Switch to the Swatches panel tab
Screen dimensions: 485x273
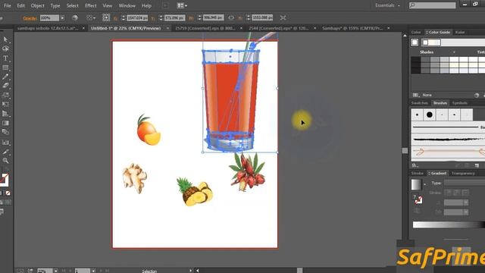click(419, 103)
